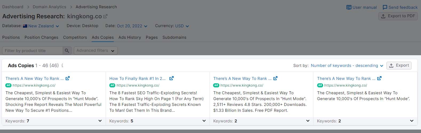Click Send feedback link
Screen dimensions: 421x133
click(400, 7)
